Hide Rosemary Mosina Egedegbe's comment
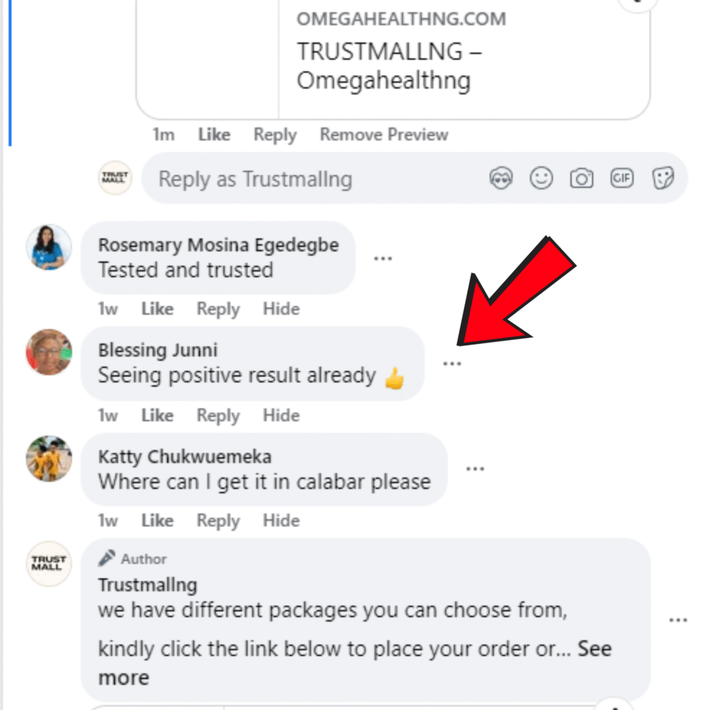 point(282,309)
